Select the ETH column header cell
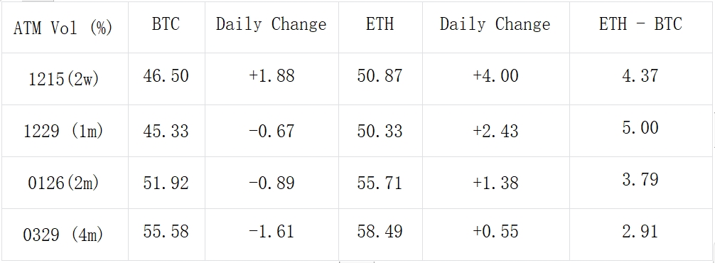Image resolution: width=715 pixels, height=263 pixels. pos(380,27)
